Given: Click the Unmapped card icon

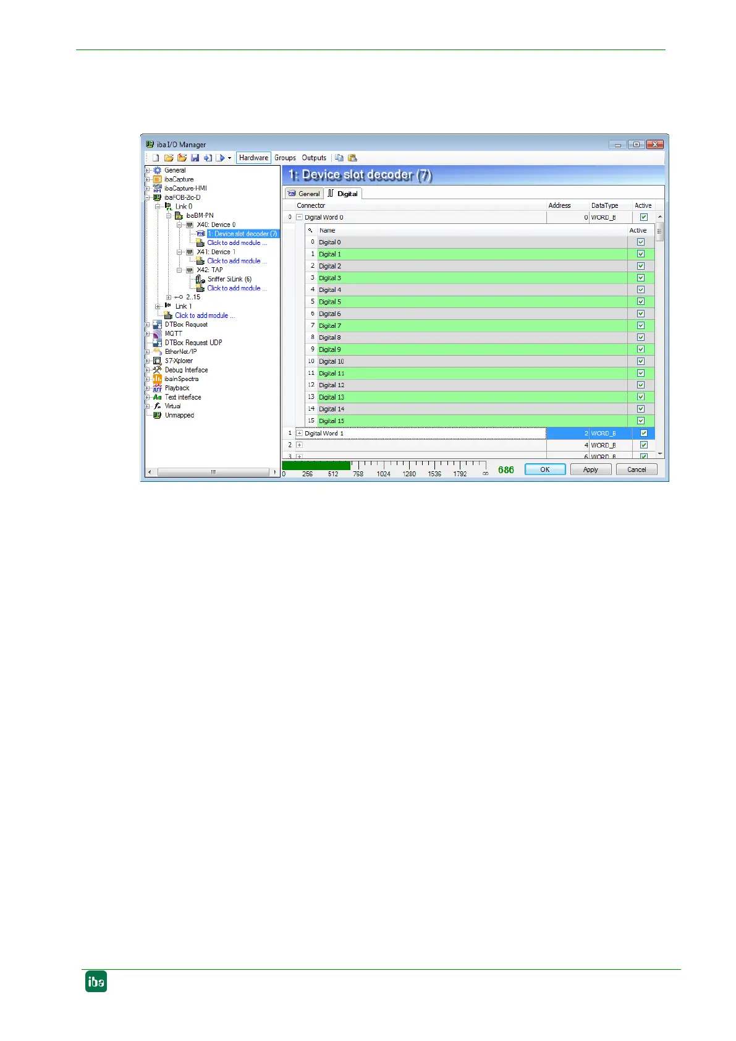Looking at the screenshot, I should [157, 415].
